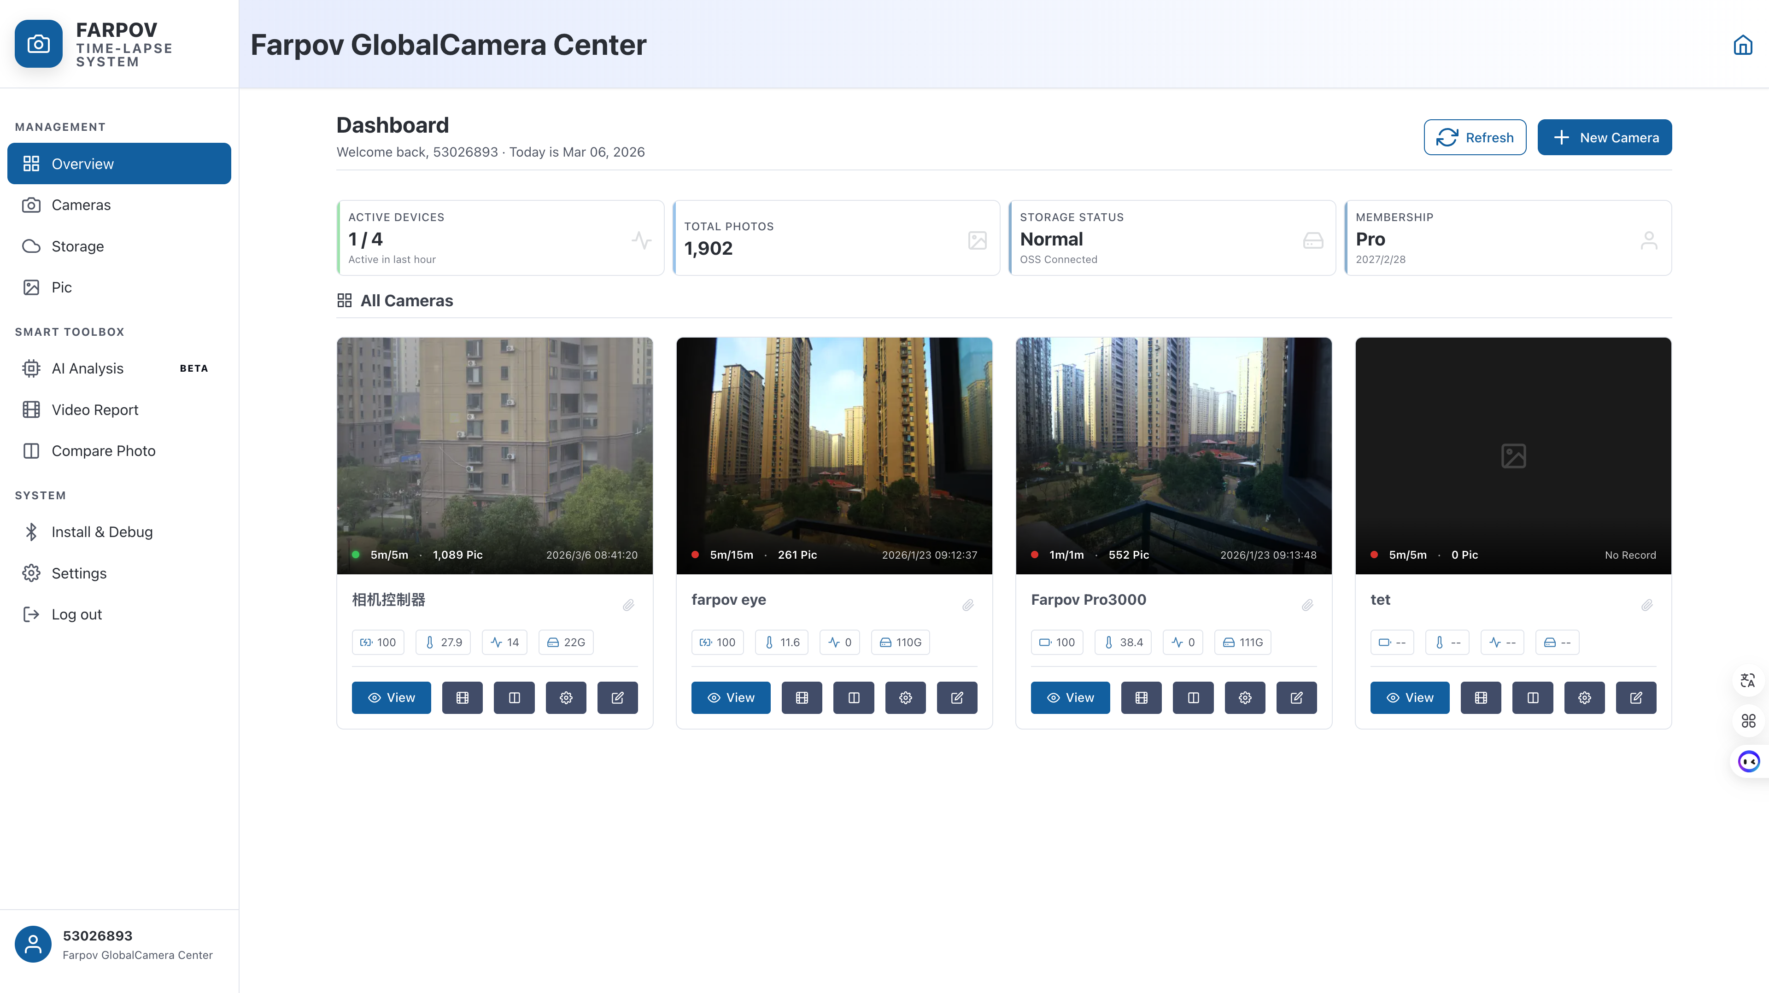The width and height of the screenshot is (1769, 993).
Task: Edit details of the tet camera
Action: (1636, 698)
